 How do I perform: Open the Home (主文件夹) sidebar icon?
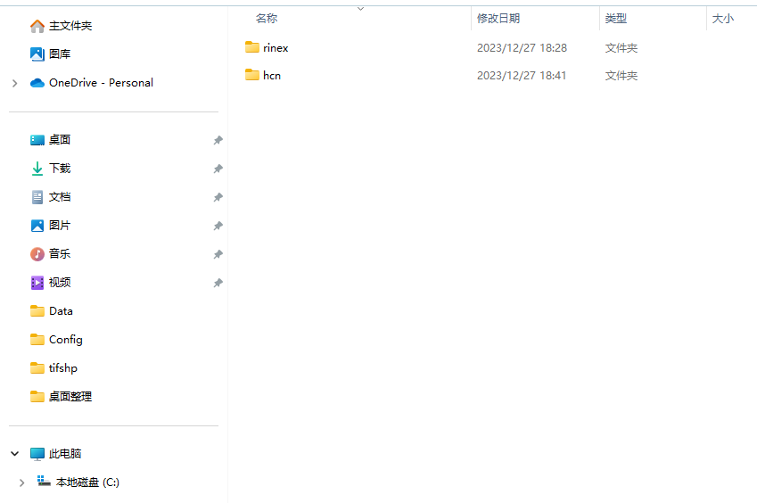[x=37, y=26]
